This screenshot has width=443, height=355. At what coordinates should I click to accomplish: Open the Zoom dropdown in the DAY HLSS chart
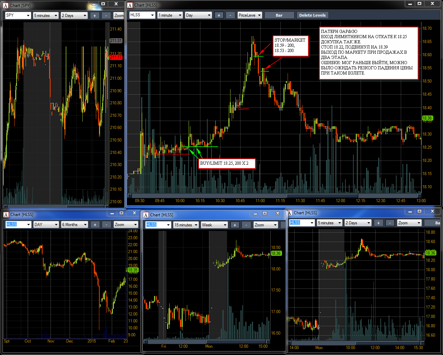[x=126, y=224]
